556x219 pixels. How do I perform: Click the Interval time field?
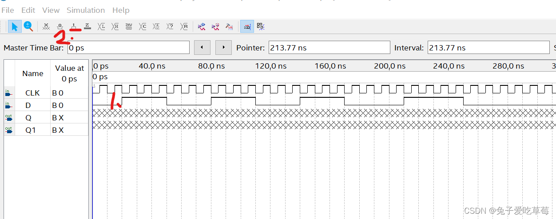(x=488, y=48)
